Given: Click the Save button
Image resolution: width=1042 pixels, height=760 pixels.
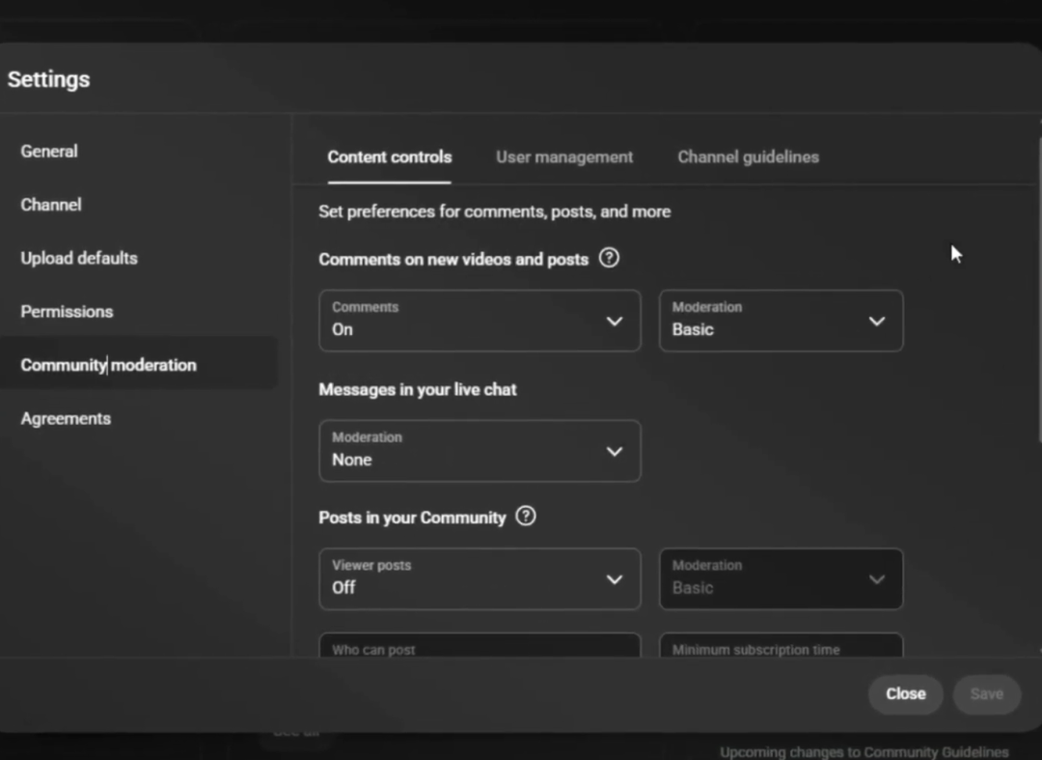Looking at the screenshot, I should [986, 693].
